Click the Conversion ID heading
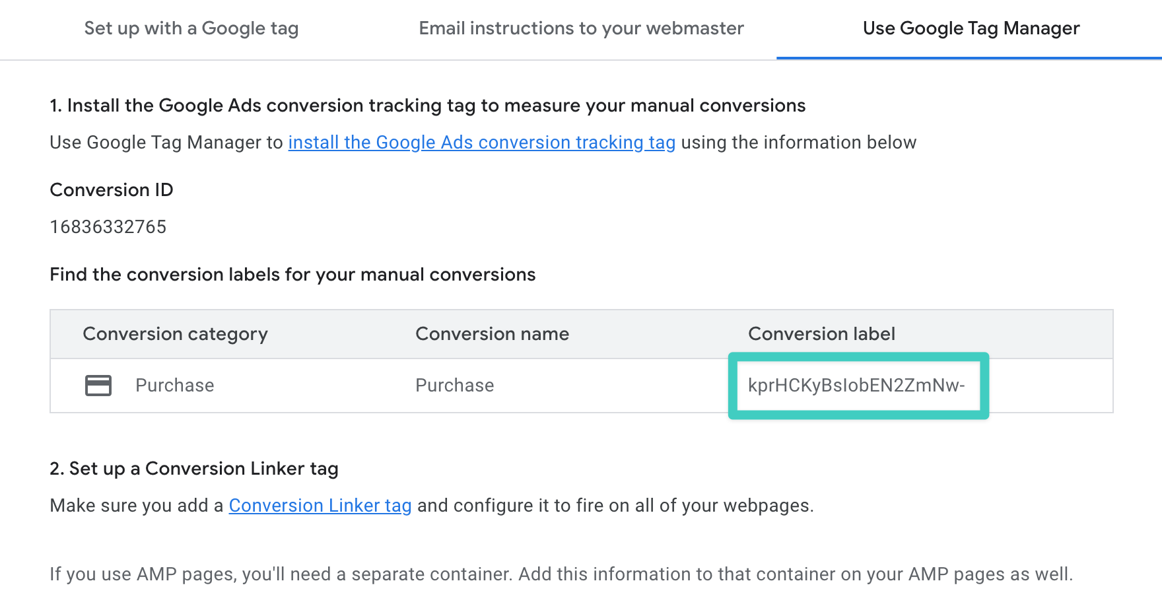The height and width of the screenshot is (614, 1162). 111,189
